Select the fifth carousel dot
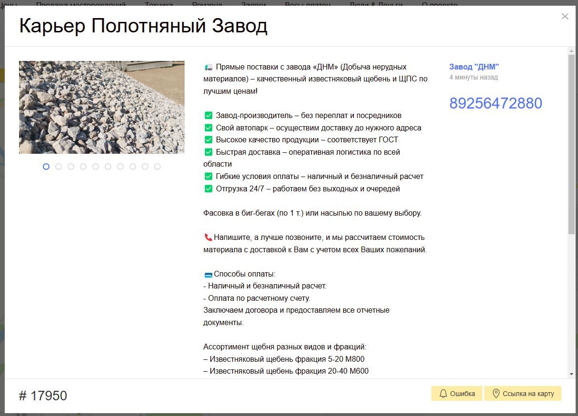 (96, 167)
